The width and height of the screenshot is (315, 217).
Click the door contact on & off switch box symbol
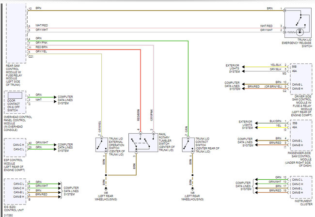15,95
